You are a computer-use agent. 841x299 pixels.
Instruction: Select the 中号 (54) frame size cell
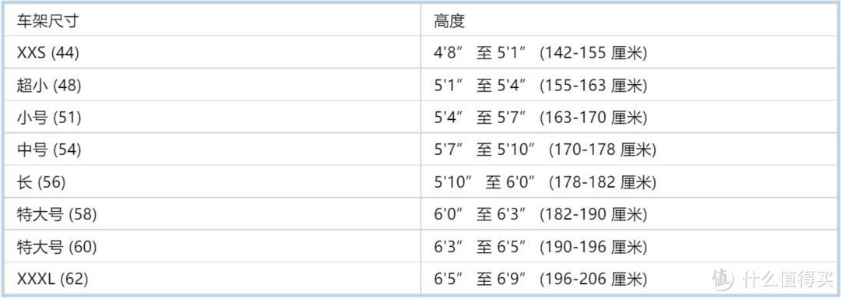pyautogui.click(x=213, y=149)
